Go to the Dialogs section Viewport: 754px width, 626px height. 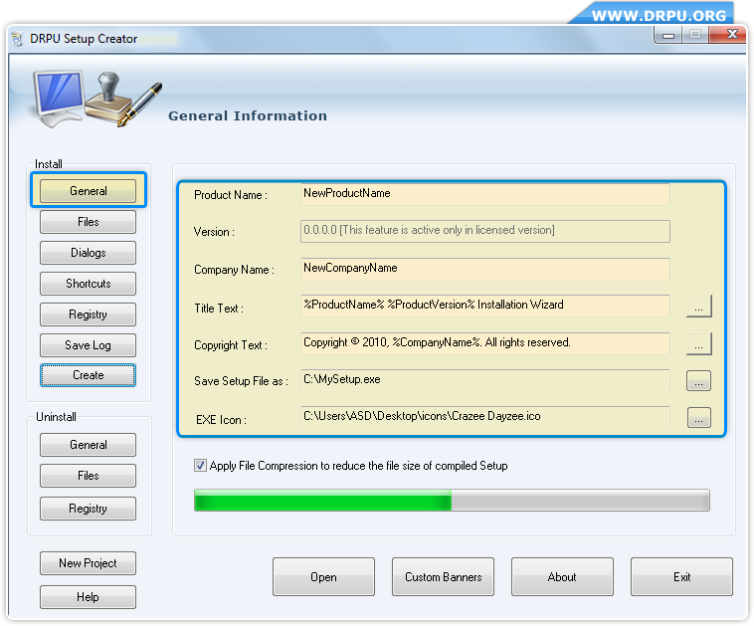[x=88, y=253]
